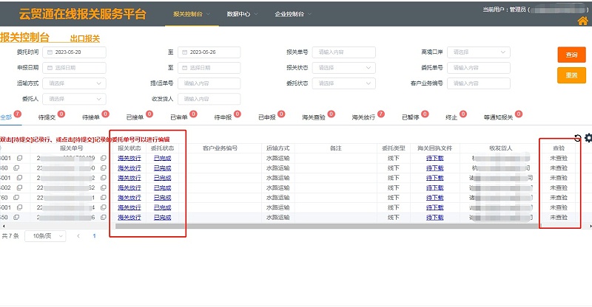Click the orange 查询 search button
The image size is (592, 307).
571,55
